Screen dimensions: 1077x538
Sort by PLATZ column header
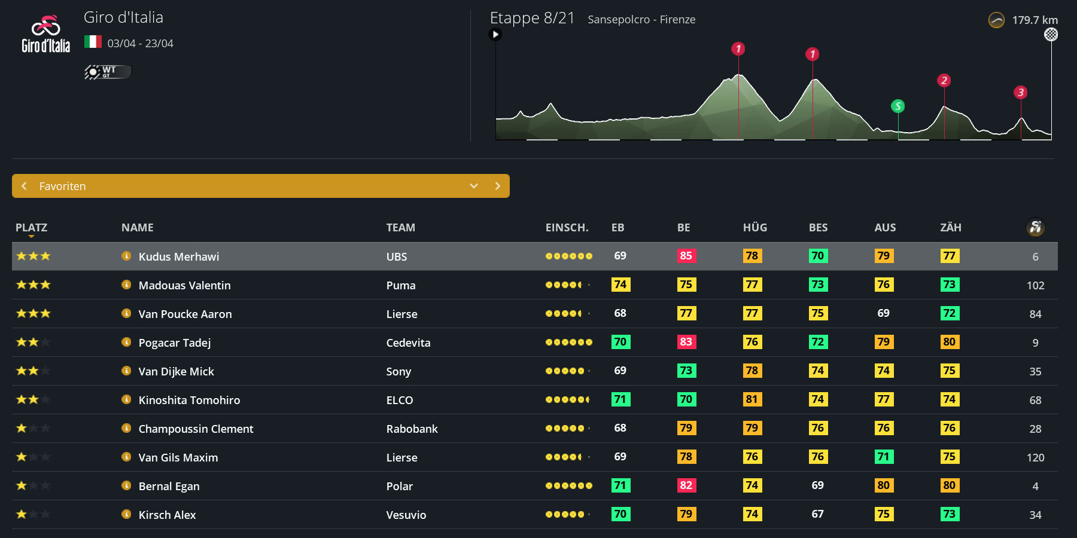pyautogui.click(x=31, y=228)
